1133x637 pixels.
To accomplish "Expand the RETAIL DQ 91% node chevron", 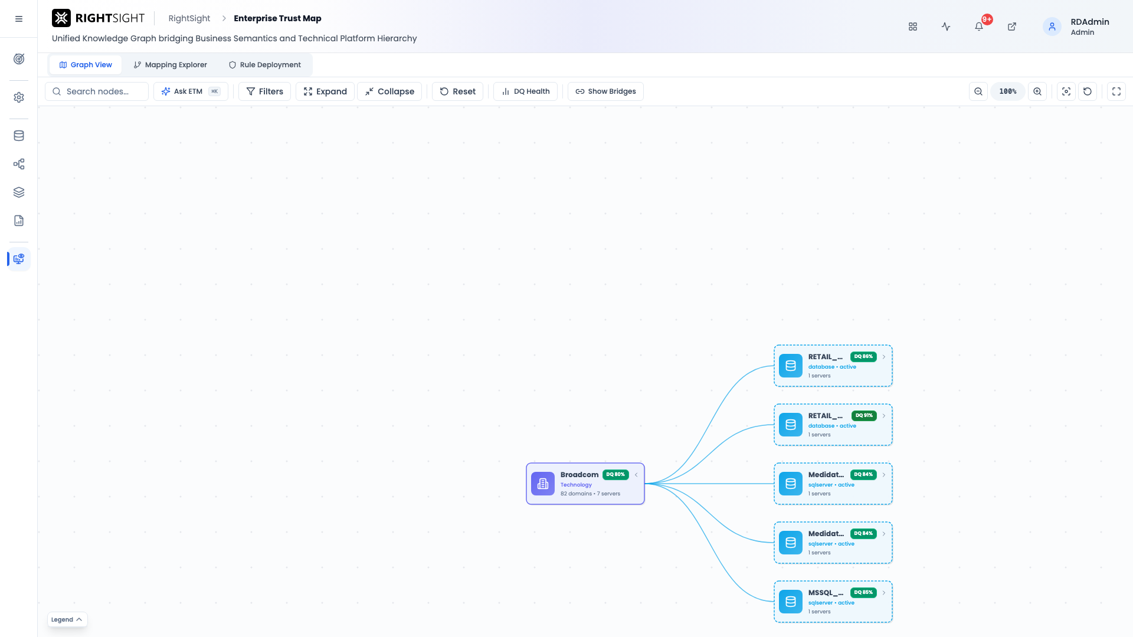I will pyautogui.click(x=884, y=416).
